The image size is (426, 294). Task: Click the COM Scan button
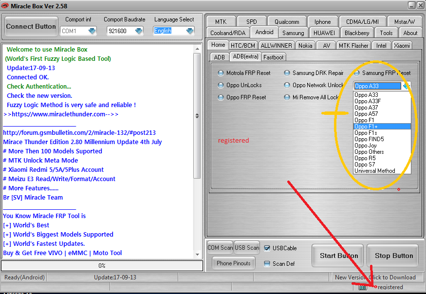point(220,248)
